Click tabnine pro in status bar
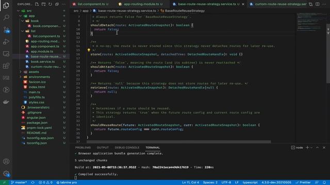This screenshot has height=185, width=330. tap(67, 182)
